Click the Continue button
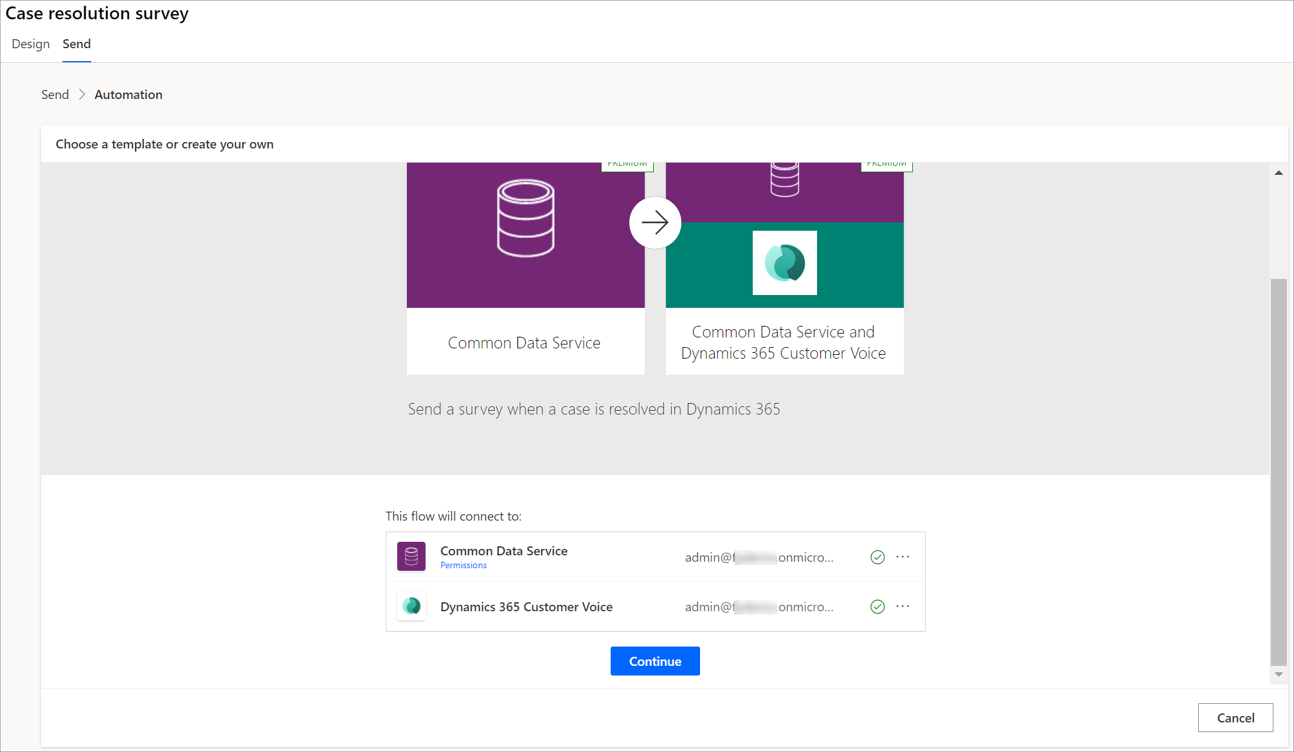This screenshot has height=752, width=1294. [654, 661]
